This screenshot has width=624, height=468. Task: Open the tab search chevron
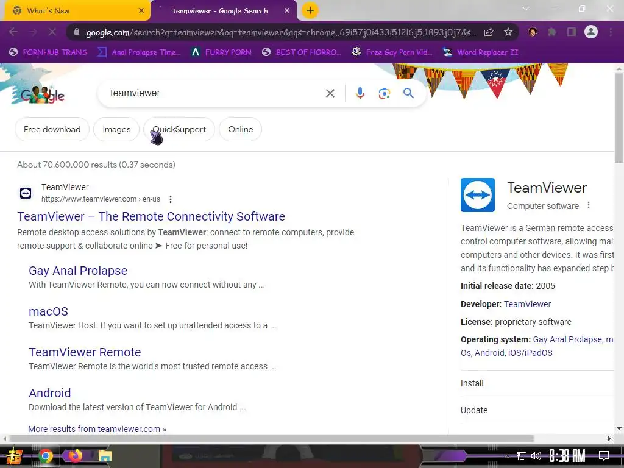(x=526, y=9)
